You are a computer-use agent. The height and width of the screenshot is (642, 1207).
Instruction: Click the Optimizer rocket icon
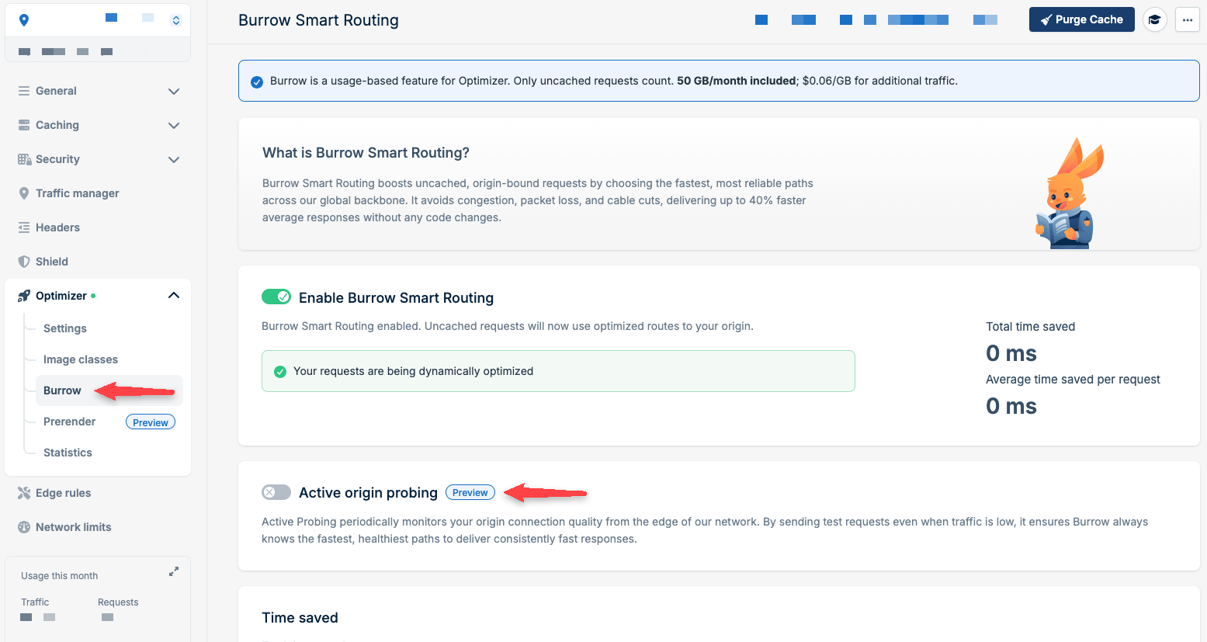tap(24, 296)
